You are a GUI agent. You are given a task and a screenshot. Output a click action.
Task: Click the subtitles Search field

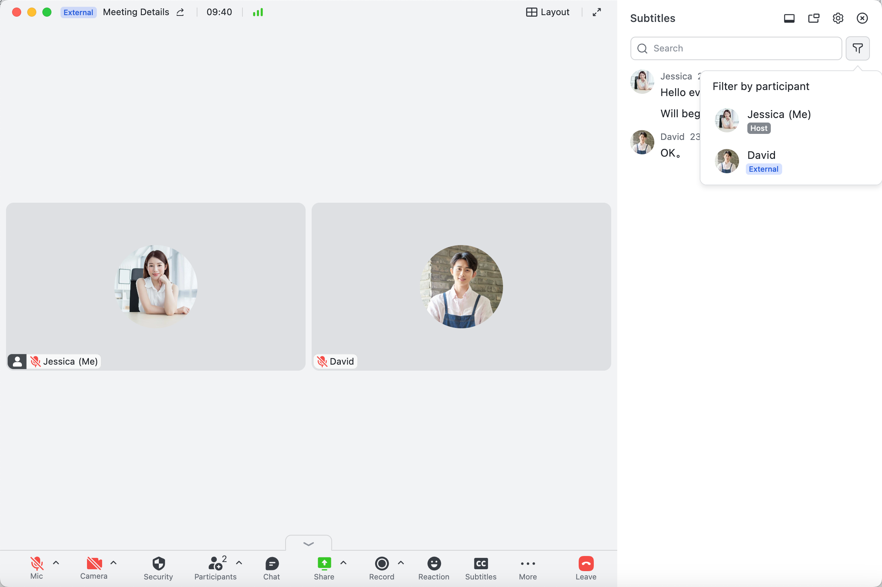[x=736, y=48]
